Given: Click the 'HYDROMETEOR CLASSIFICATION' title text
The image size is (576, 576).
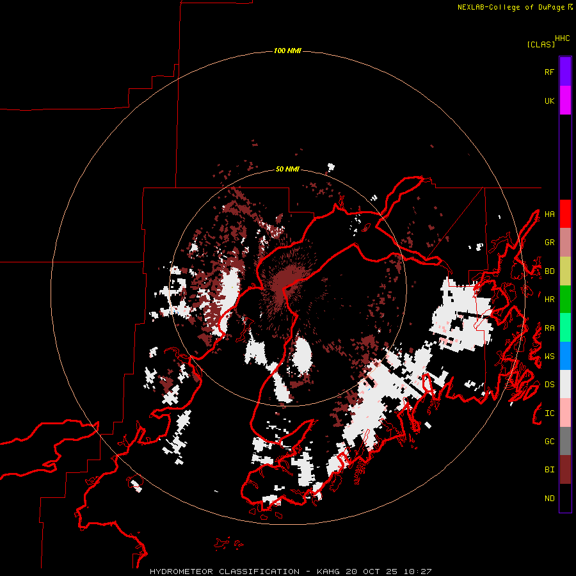Looking at the screenshot, I should [225, 572].
